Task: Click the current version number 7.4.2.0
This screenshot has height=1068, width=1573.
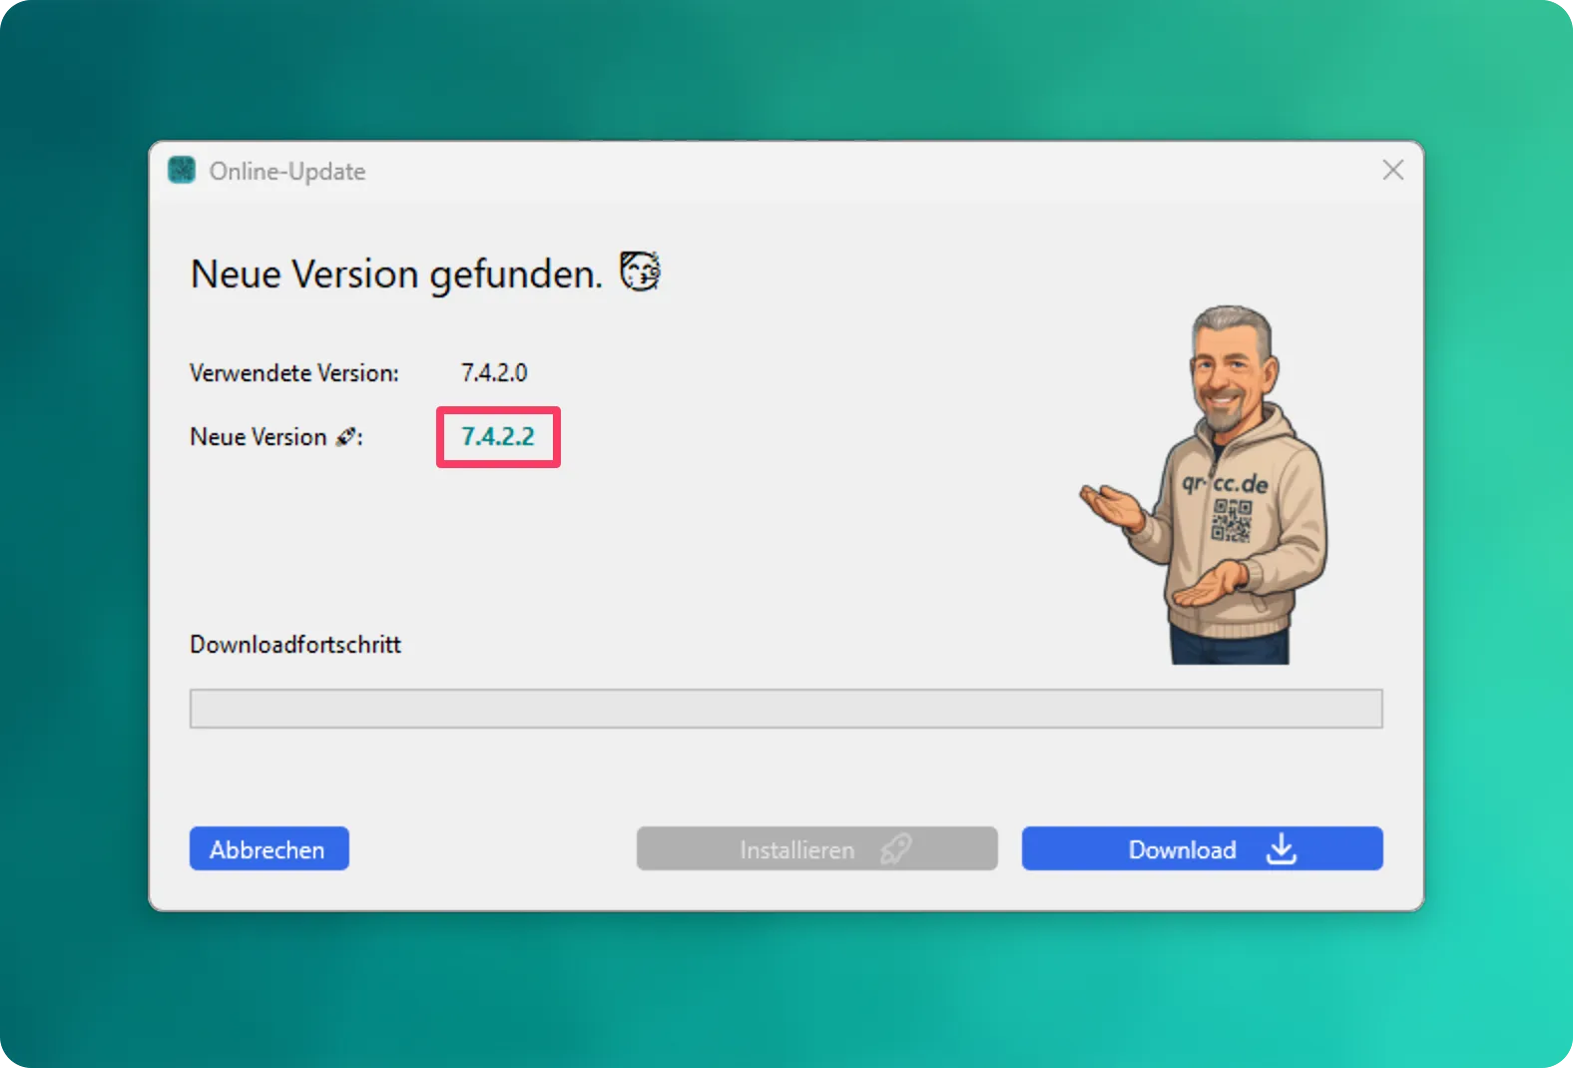Action: coord(494,373)
